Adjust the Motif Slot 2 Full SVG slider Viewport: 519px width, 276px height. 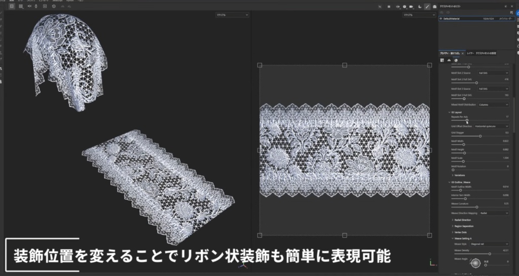click(x=476, y=83)
